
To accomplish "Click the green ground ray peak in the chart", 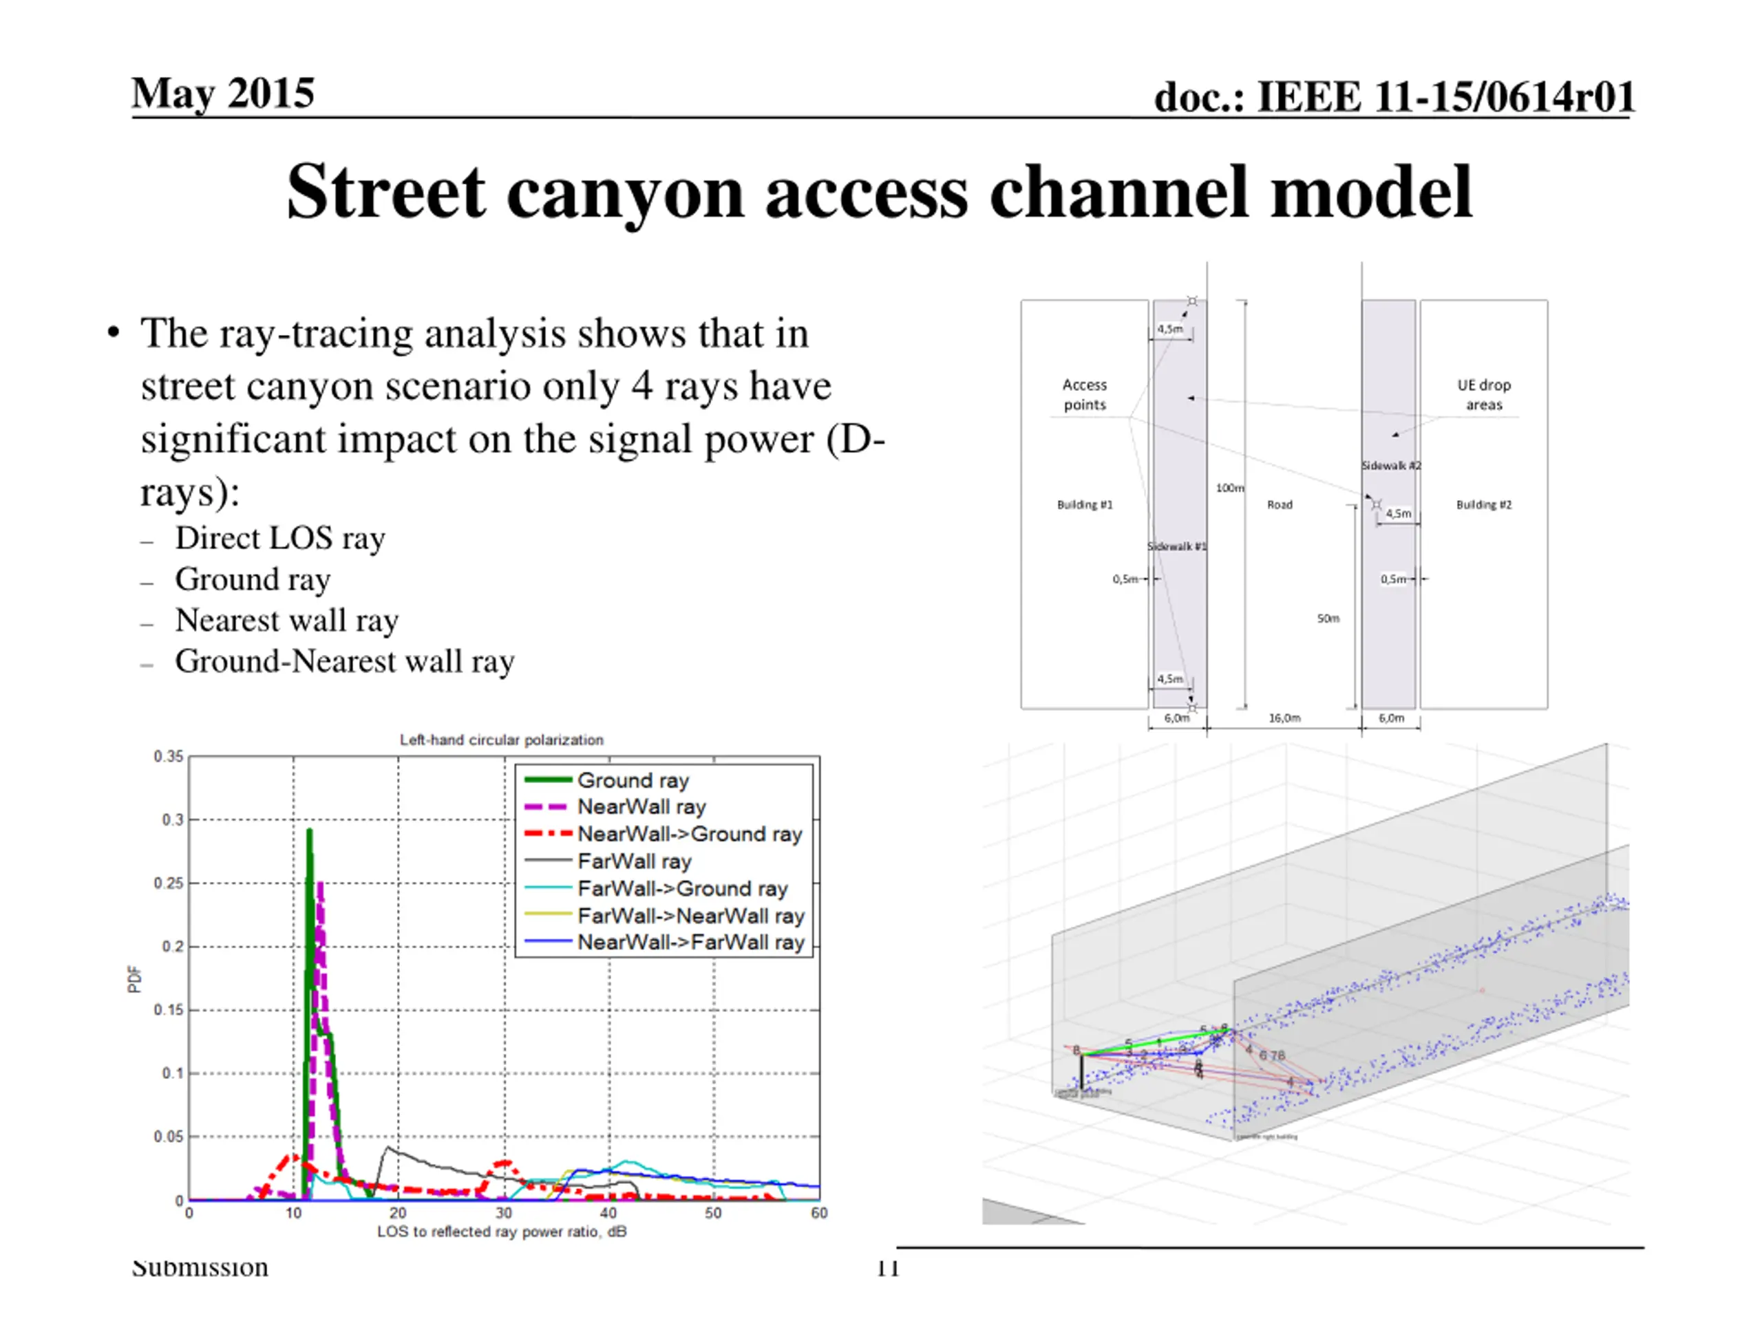I will pos(309,831).
